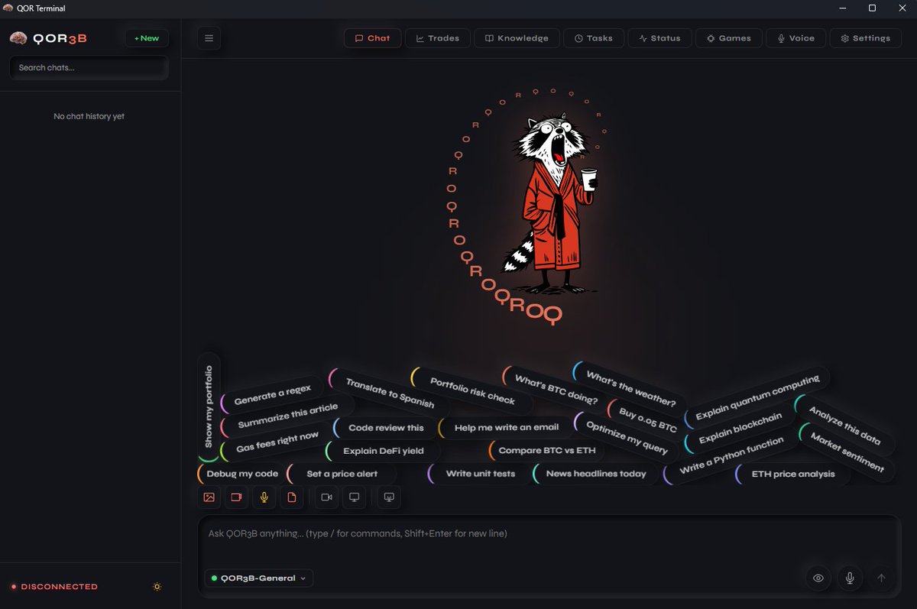Click the News headlines today suggestion

coord(595,474)
